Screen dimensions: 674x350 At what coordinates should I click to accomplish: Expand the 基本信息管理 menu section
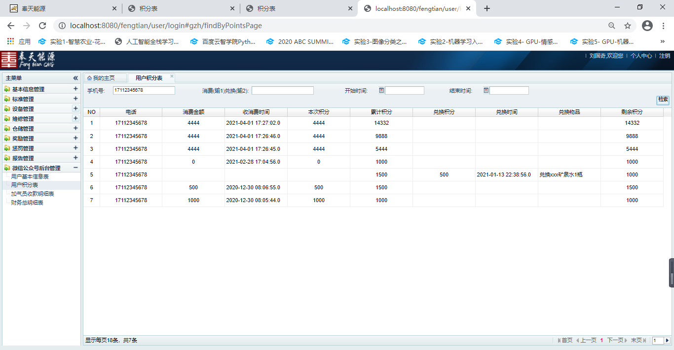click(75, 89)
